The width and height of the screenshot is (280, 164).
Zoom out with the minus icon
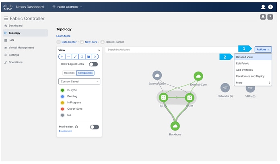(68, 57)
